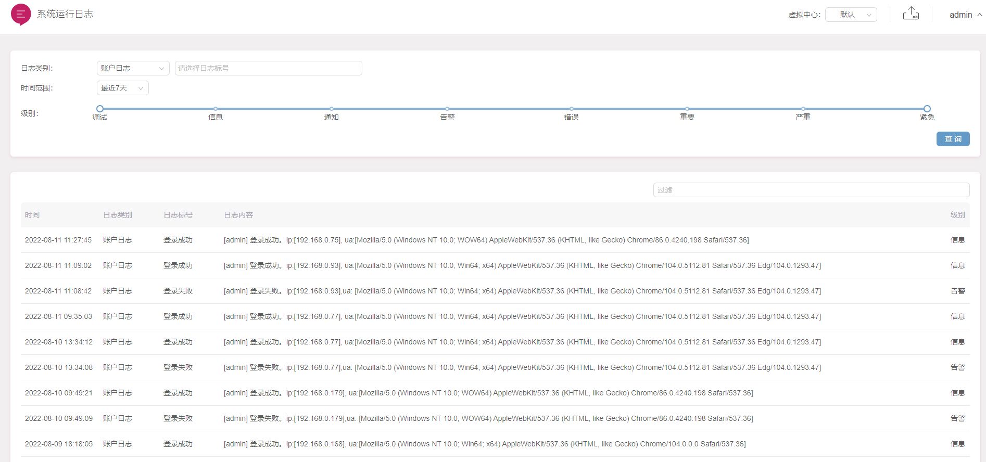Expand the admin user menu
986x462 pixels.
tap(966, 15)
